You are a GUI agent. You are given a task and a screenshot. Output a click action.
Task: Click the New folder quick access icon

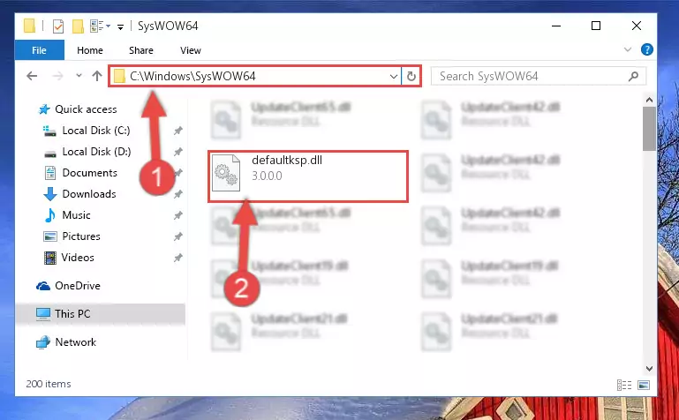click(78, 26)
